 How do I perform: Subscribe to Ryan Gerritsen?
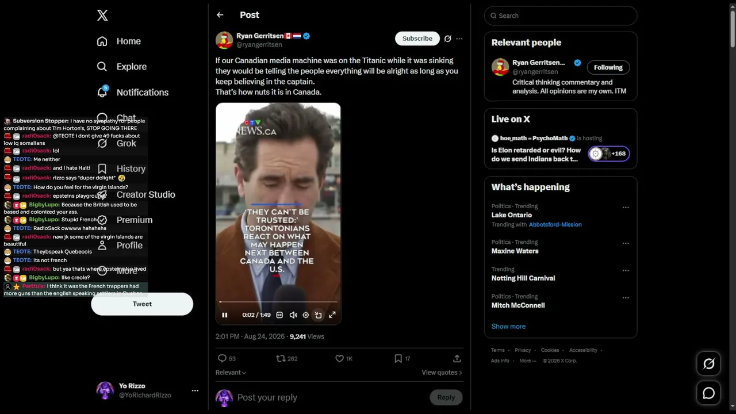pos(417,39)
